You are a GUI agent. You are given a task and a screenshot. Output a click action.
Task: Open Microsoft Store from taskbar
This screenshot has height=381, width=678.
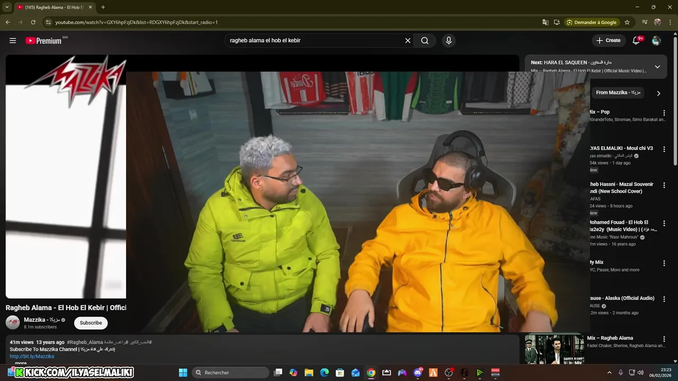(340, 373)
